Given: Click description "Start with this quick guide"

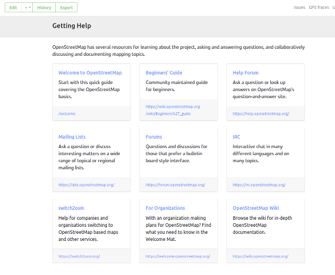Looking at the screenshot, I should click(89, 89).
